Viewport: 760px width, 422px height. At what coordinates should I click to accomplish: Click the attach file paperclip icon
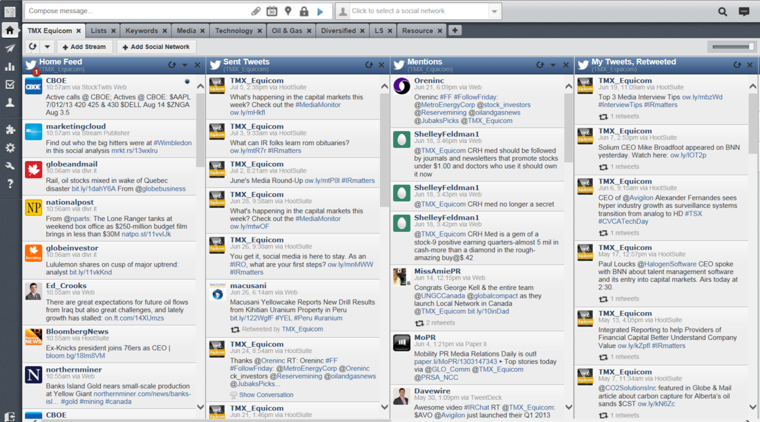256,10
